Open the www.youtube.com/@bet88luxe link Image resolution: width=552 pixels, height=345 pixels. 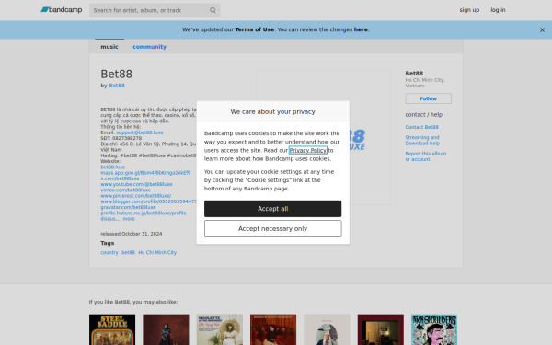tap(136, 184)
